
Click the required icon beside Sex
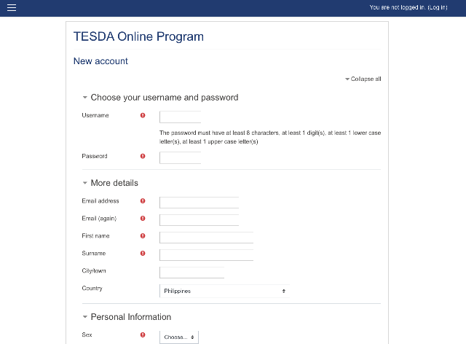click(x=143, y=335)
